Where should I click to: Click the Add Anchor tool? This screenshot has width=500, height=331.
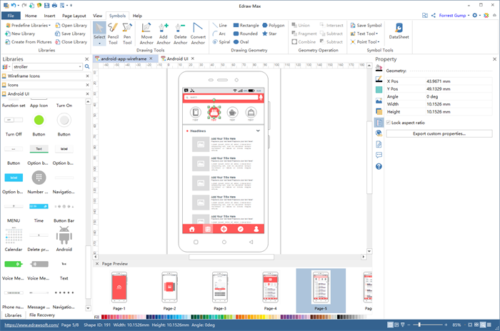pos(164,33)
